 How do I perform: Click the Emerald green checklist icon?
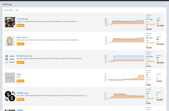coord(10,59)
